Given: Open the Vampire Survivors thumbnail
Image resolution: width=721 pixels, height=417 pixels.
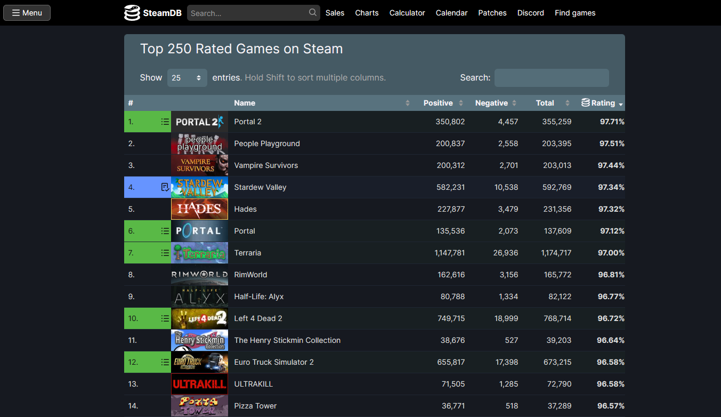Looking at the screenshot, I should point(199,165).
